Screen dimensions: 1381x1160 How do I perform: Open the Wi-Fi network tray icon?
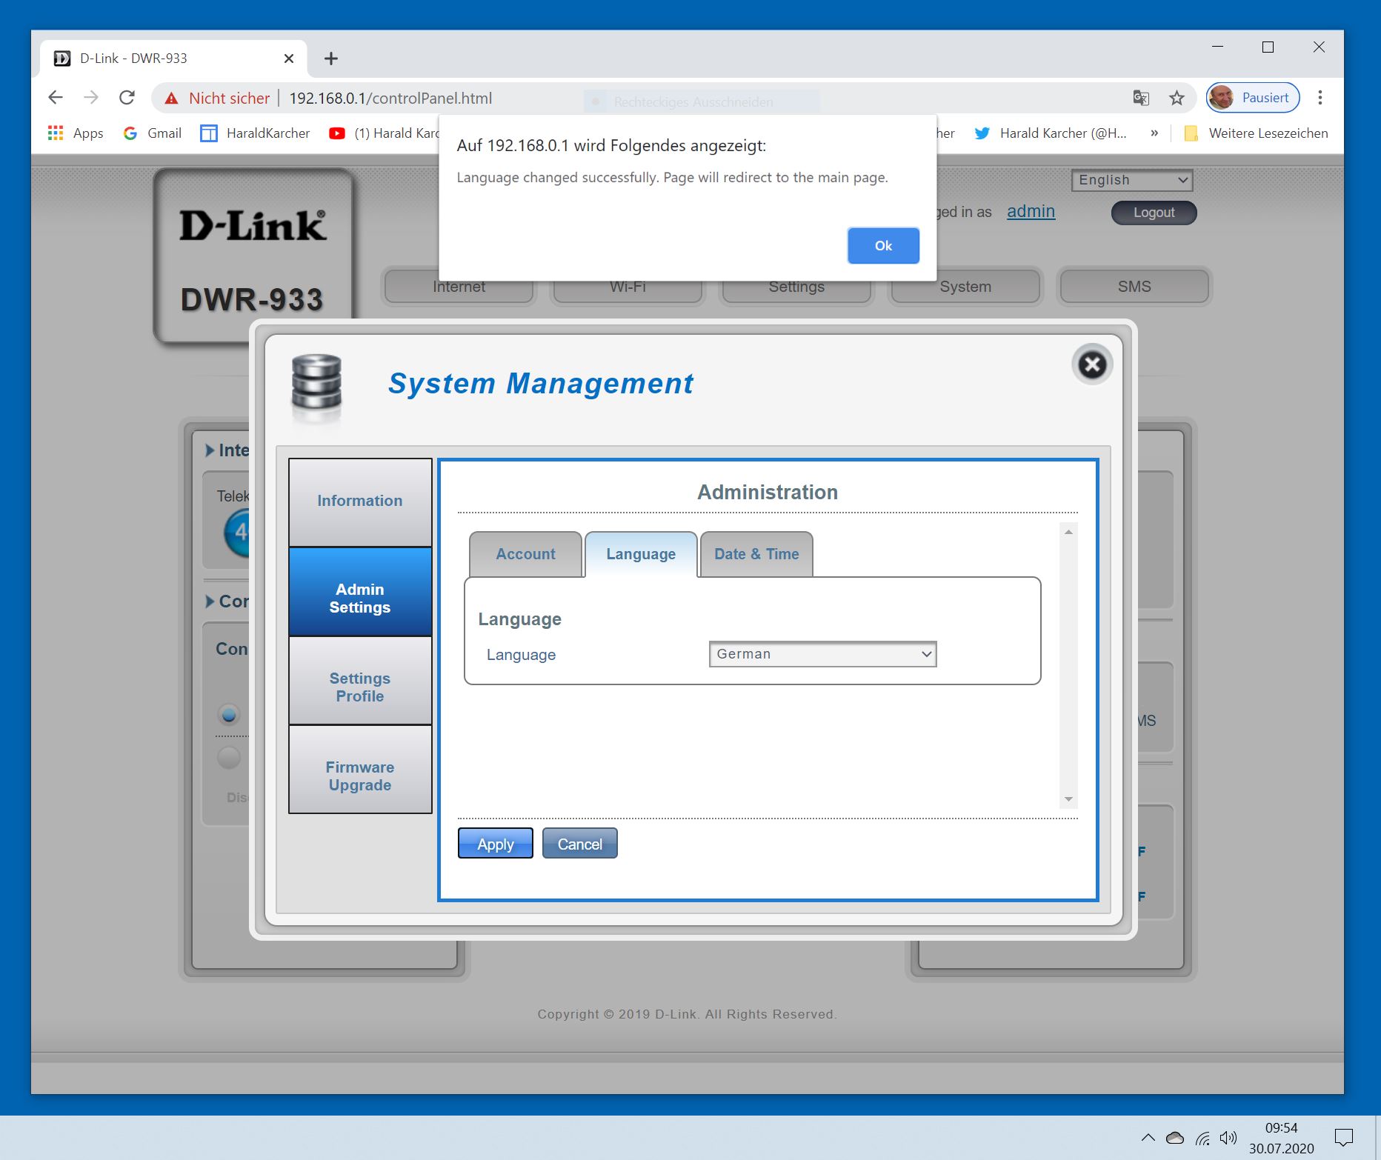[x=1202, y=1138]
